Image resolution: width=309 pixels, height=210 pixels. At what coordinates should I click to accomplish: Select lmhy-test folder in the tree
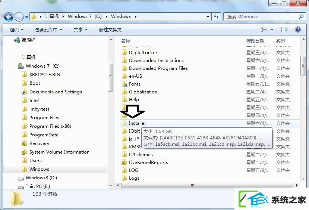[x=39, y=109]
